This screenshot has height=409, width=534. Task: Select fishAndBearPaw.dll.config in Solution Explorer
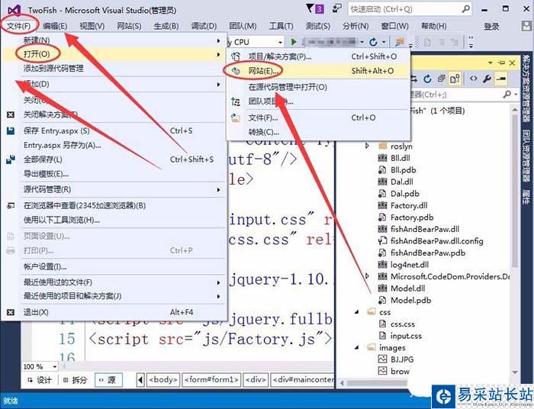coord(436,241)
